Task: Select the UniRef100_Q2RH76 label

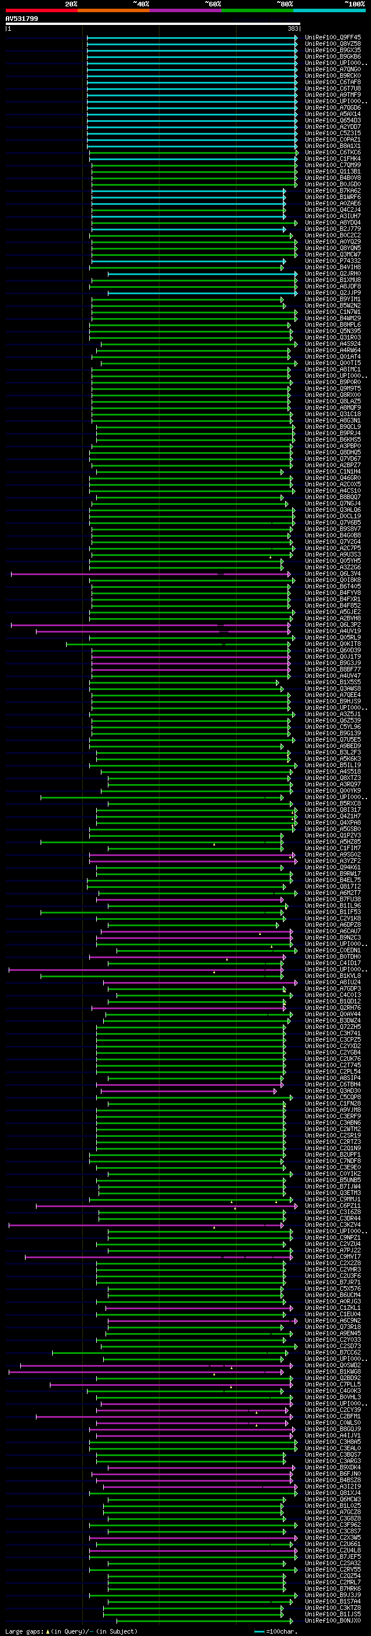Action: 333,1007
